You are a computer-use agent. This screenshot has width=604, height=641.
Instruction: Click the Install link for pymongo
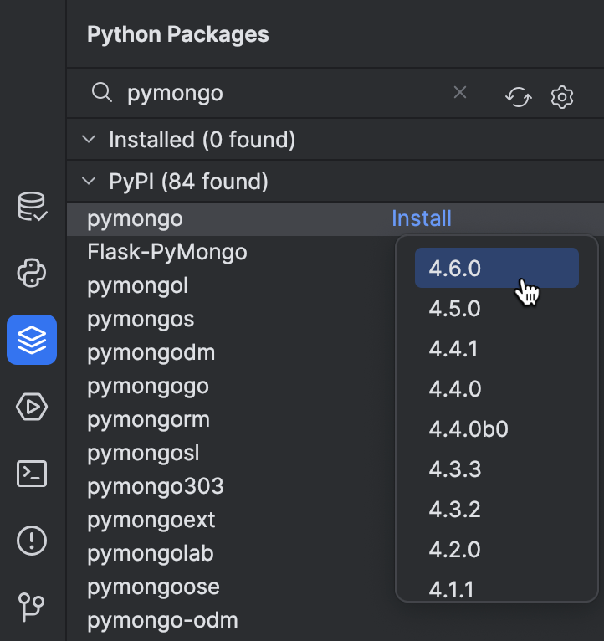click(x=422, y=218)
